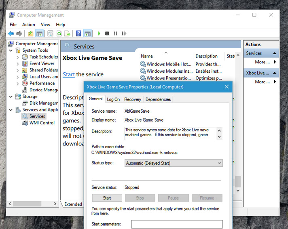Select Task Scheduler in the tree
Image resolution: width=288 pixels, height=229 pixels.
click(44, 57)
